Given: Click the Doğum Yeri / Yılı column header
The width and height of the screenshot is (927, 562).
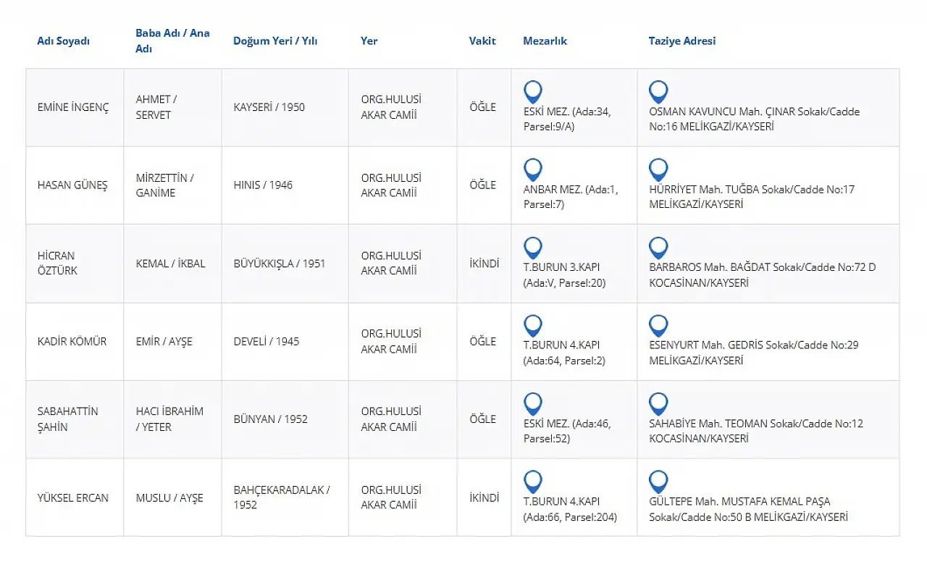Looking at the screenshot, I should (x=275, y=41).
